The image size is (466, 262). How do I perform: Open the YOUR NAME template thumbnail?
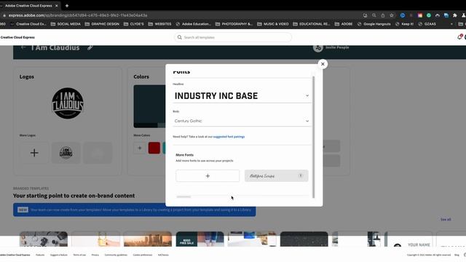(408, 239)
